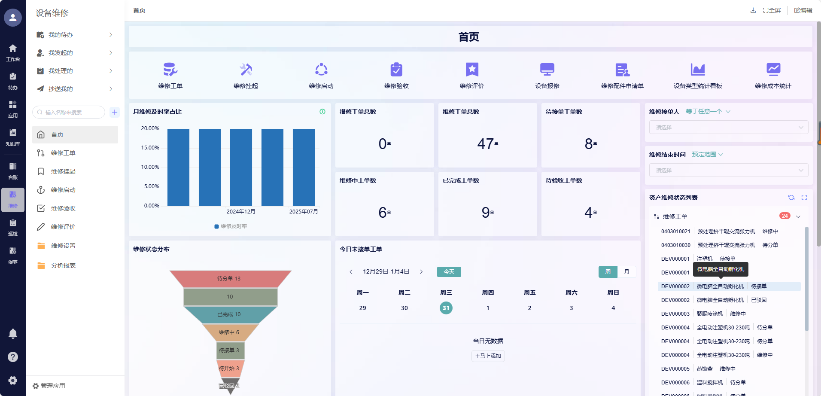Screen dimensions: 821x396
Task: Click the 维修验收 clipboard icon
Action: (396, 70)
